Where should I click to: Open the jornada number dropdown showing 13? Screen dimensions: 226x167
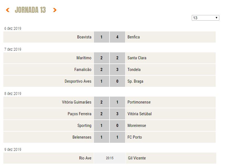point(205,18)
